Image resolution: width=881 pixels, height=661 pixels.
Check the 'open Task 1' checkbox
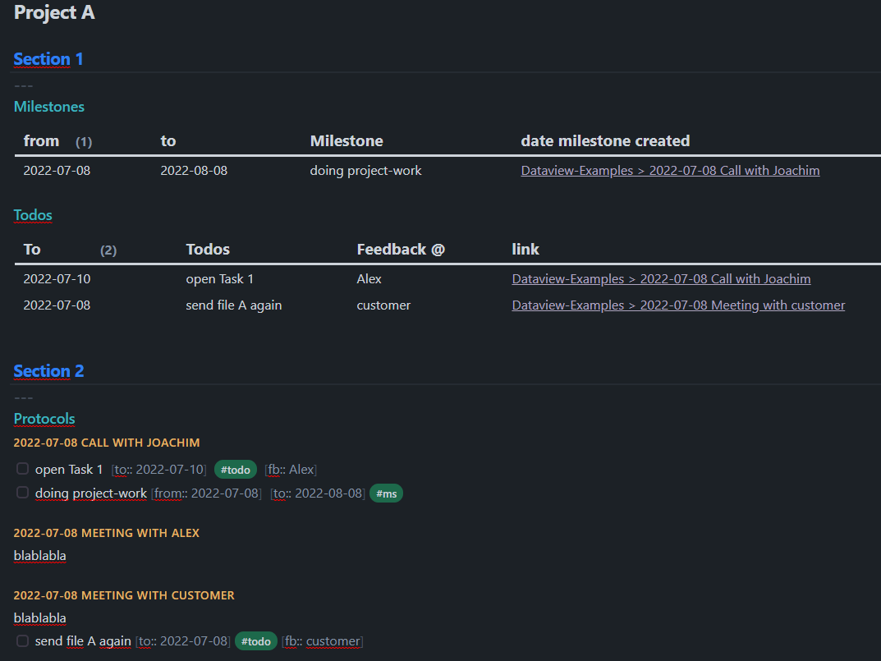click(x=23, y=469)
